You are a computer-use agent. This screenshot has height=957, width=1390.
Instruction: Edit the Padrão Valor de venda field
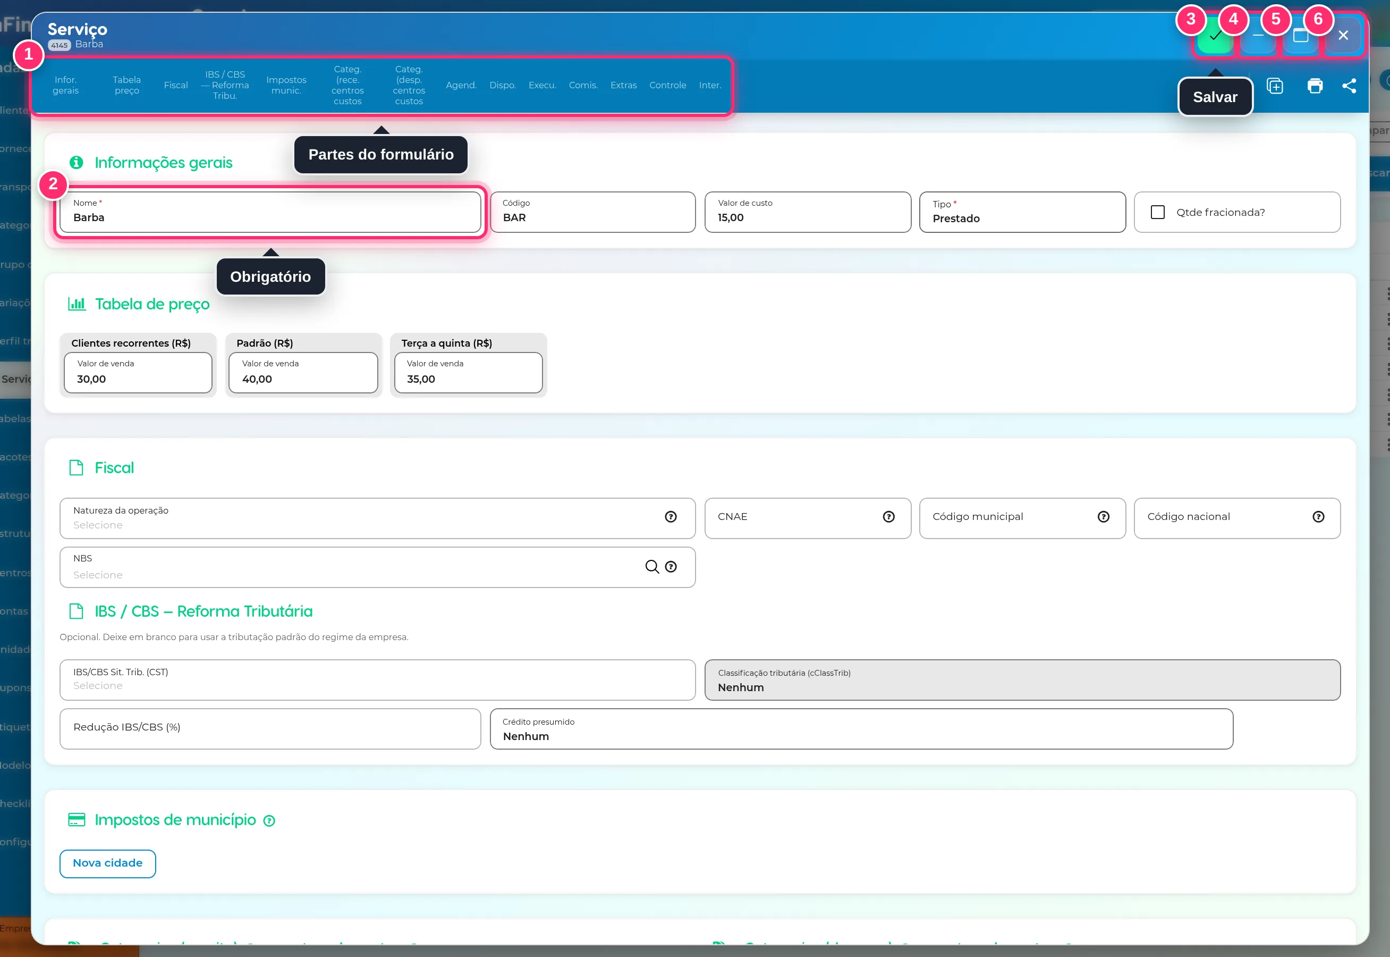click(303, 373)
